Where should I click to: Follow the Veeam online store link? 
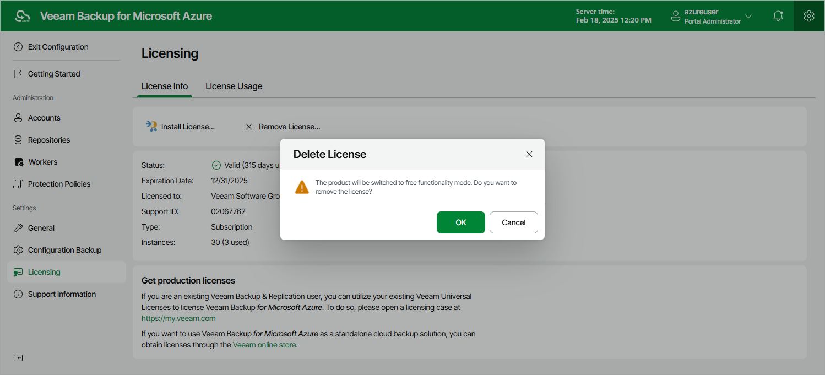click(x=264, y=345)
